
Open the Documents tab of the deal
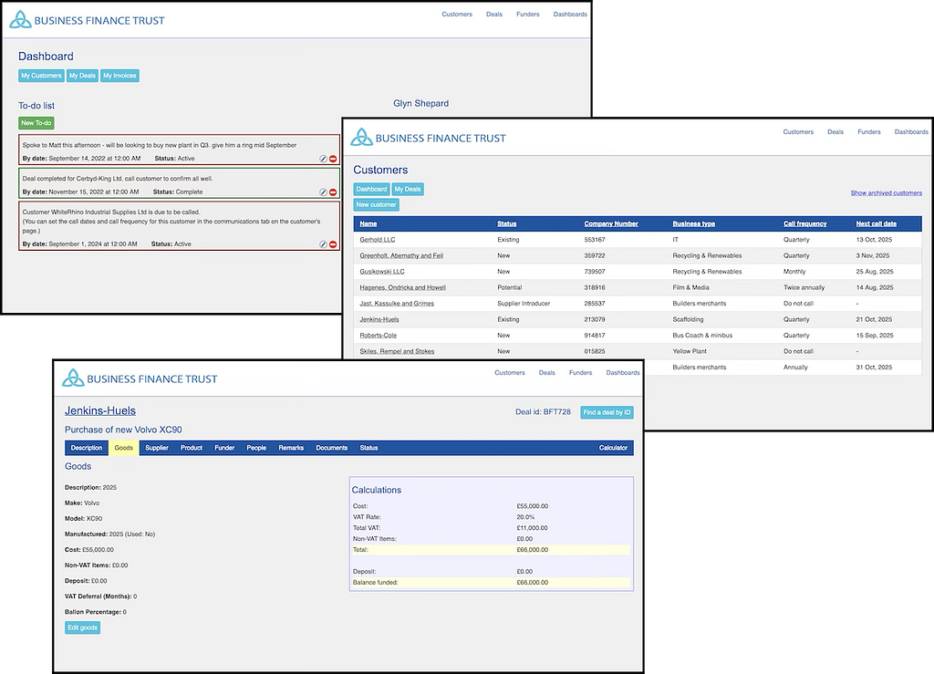click(x=332, y=448)
